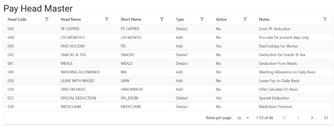This screenshot has height=129, width=334.
Task: Open the Type column filter
Action: pyautogui.click(x=202, y=19)
